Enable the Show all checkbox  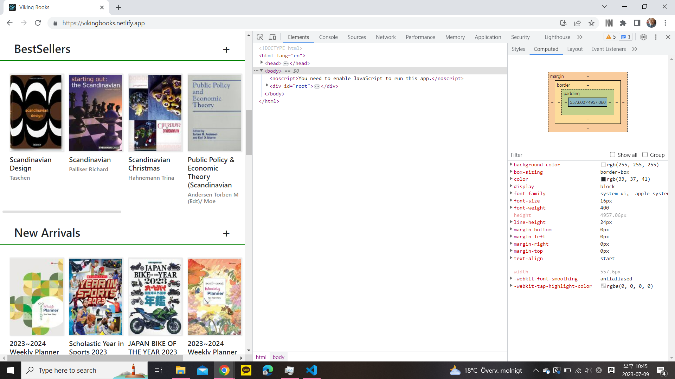point(613,154)
